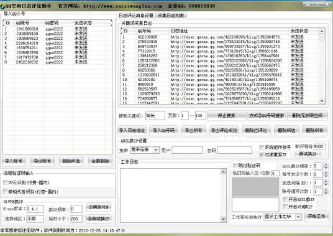333x236 pixels.
Task: Switch to 日志评论消息设置 tab
Action: coord(136,16)
